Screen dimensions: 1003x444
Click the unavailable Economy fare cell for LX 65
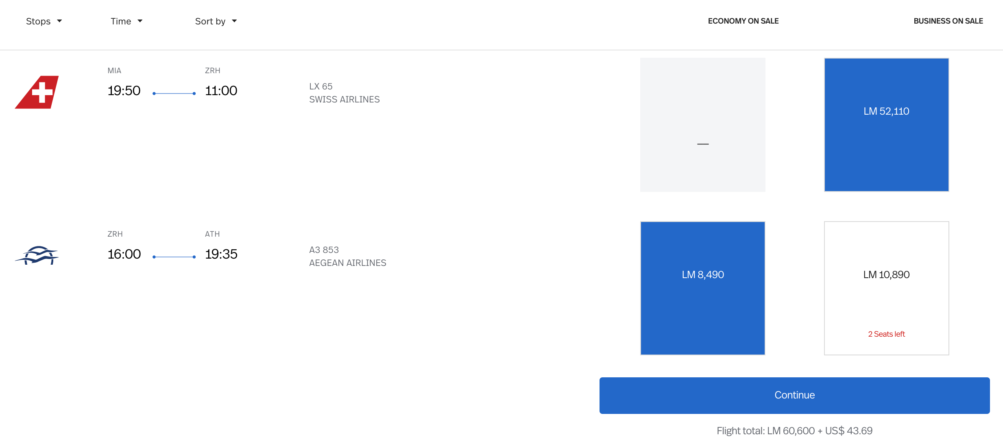(x=702, y=124)
